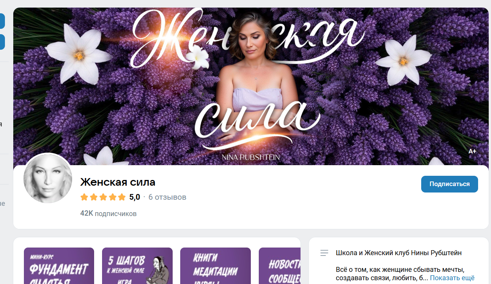Click the first gold star
Image resolution: width=491 pixels, height=284 pixels.
[x=84, y=197]
